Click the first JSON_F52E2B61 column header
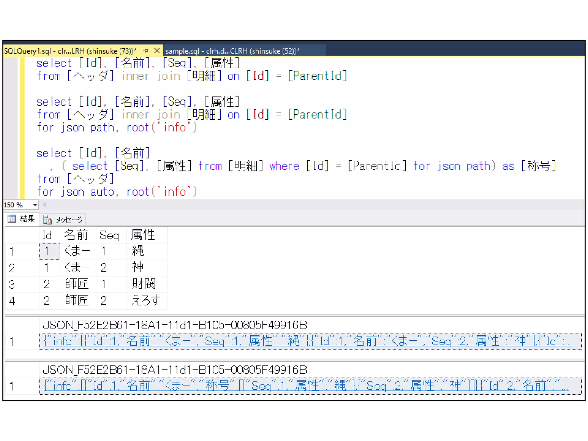 pos(175,325)
